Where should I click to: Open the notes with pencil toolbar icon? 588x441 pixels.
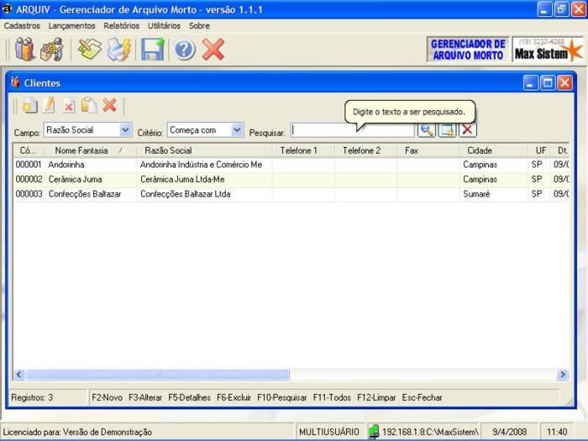[x=90, y=49]
